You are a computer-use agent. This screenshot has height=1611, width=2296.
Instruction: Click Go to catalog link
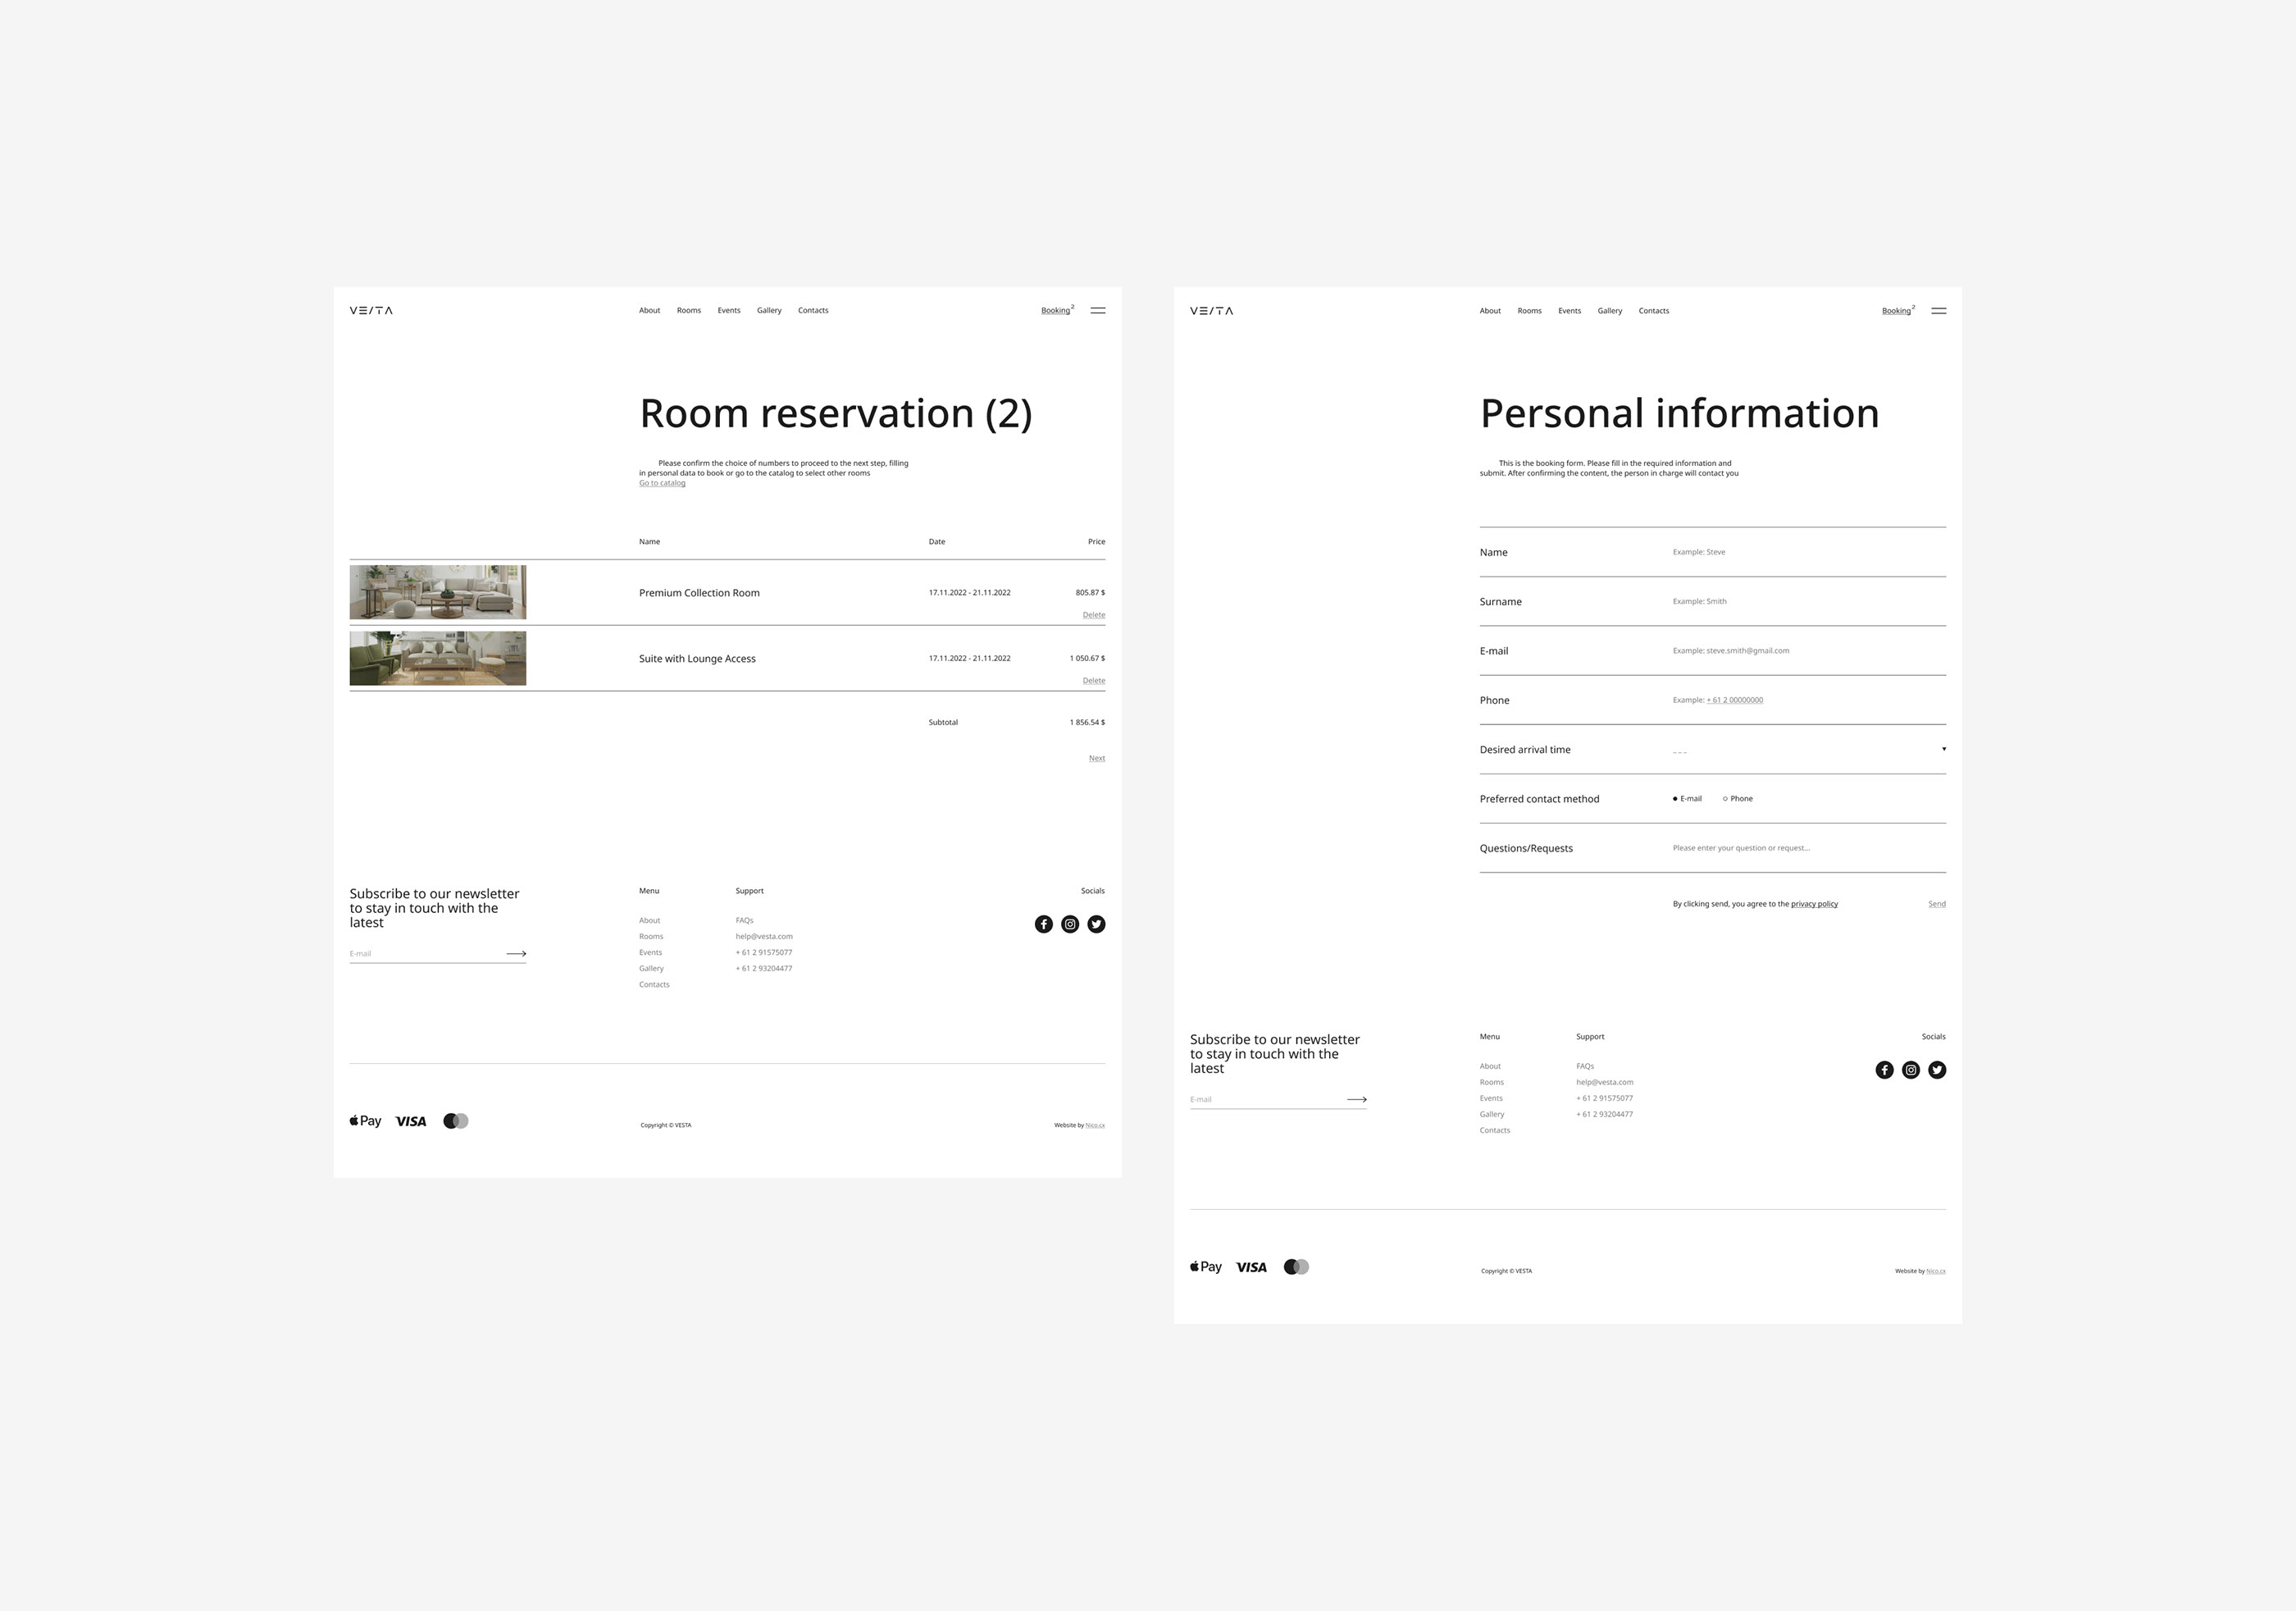pyautogui.click(x=662, y=483)
